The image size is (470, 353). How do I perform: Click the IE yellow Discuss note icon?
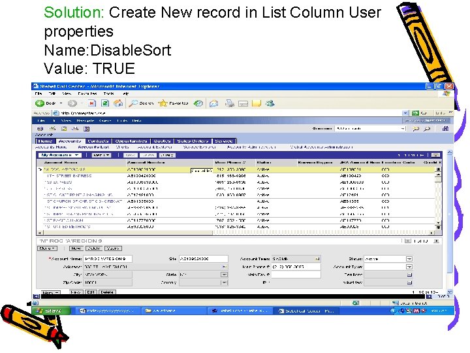click(x=257, y=103)
